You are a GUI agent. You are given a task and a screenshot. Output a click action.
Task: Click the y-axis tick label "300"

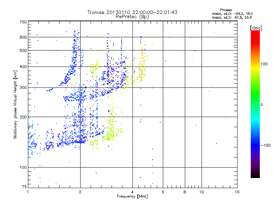(x=23, y=88)
